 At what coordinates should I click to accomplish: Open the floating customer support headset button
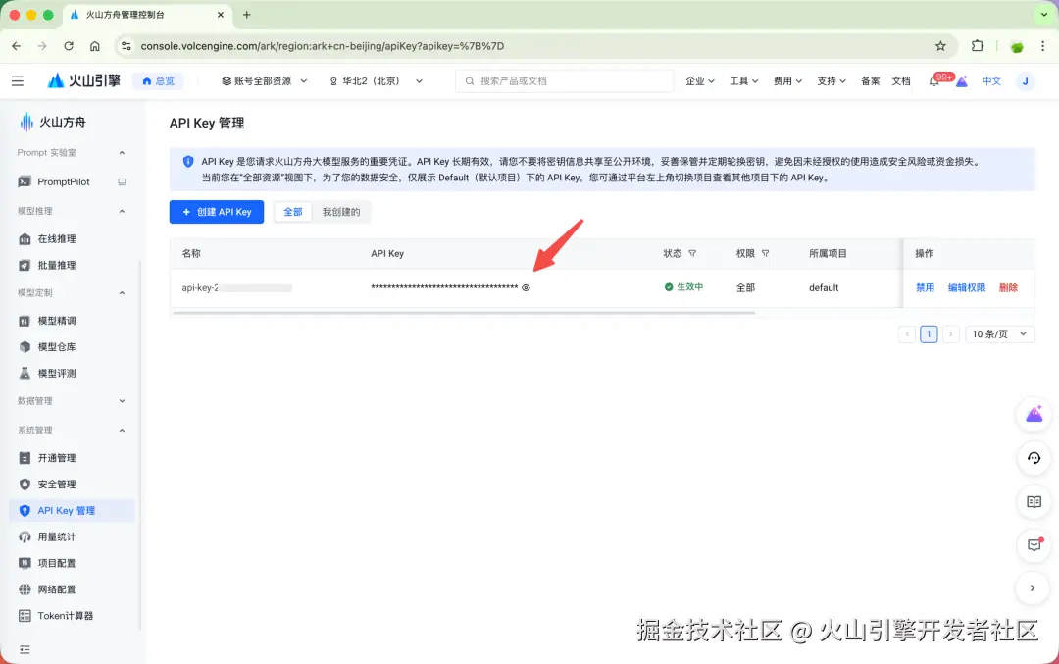[x=1034, y=458]
